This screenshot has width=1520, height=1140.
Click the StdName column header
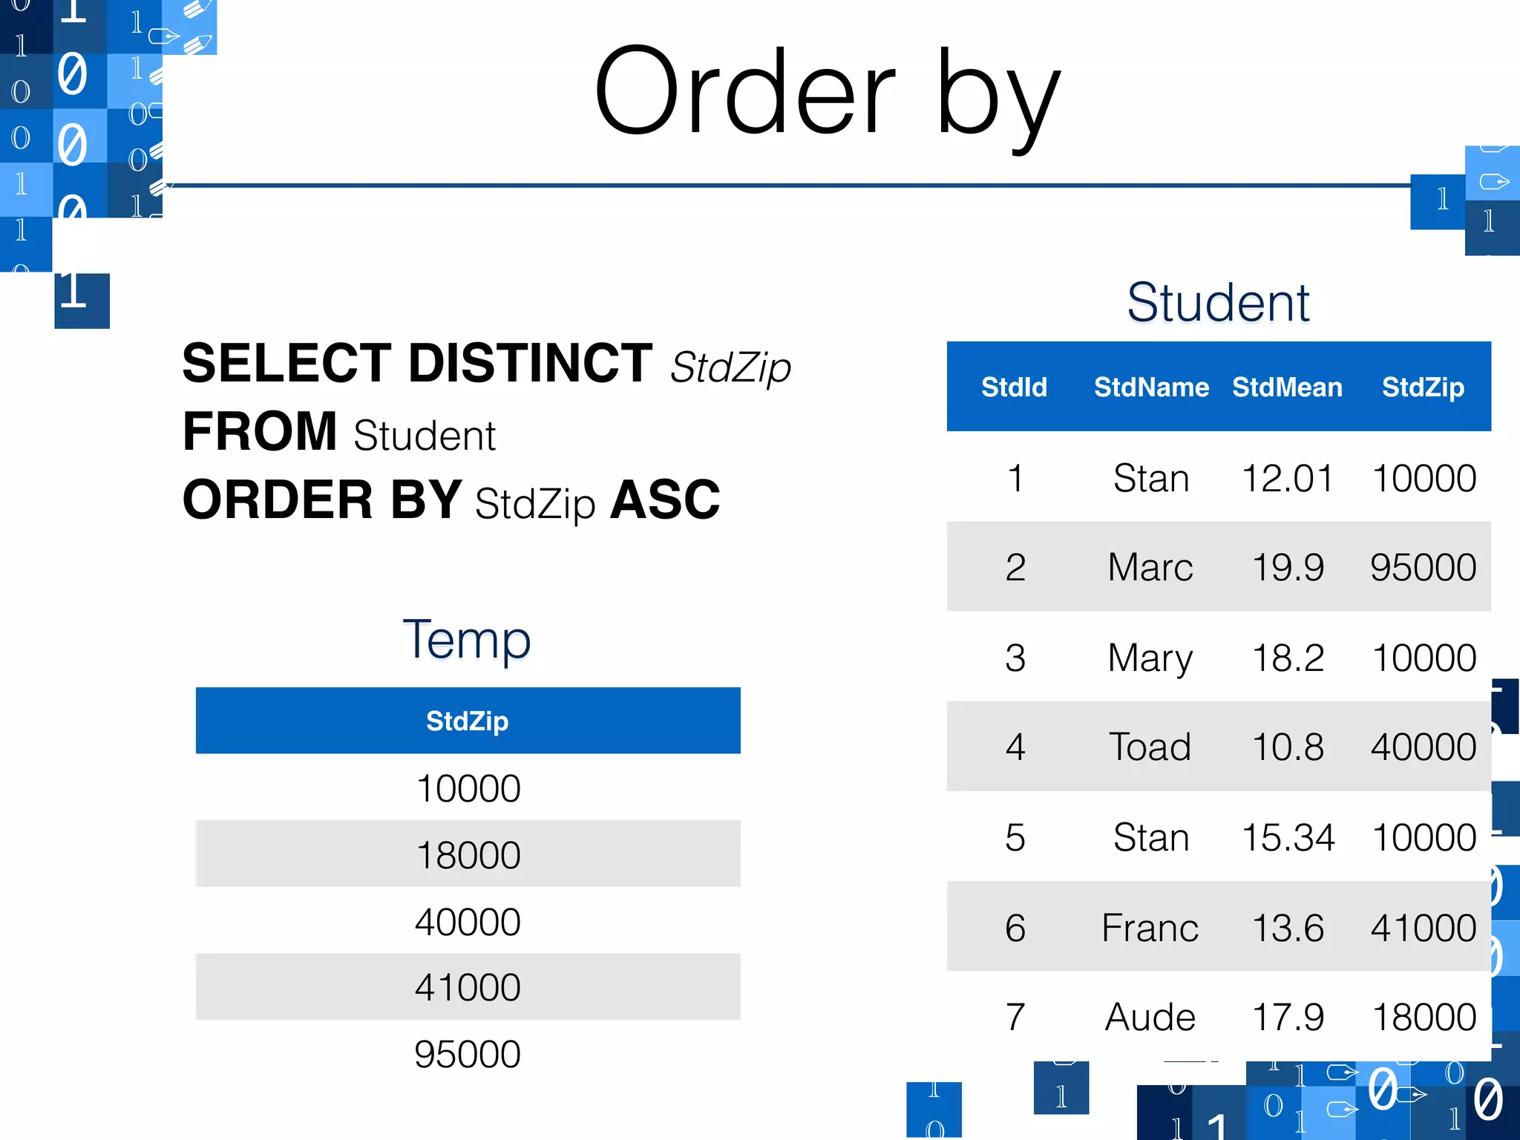point(1151,387)
